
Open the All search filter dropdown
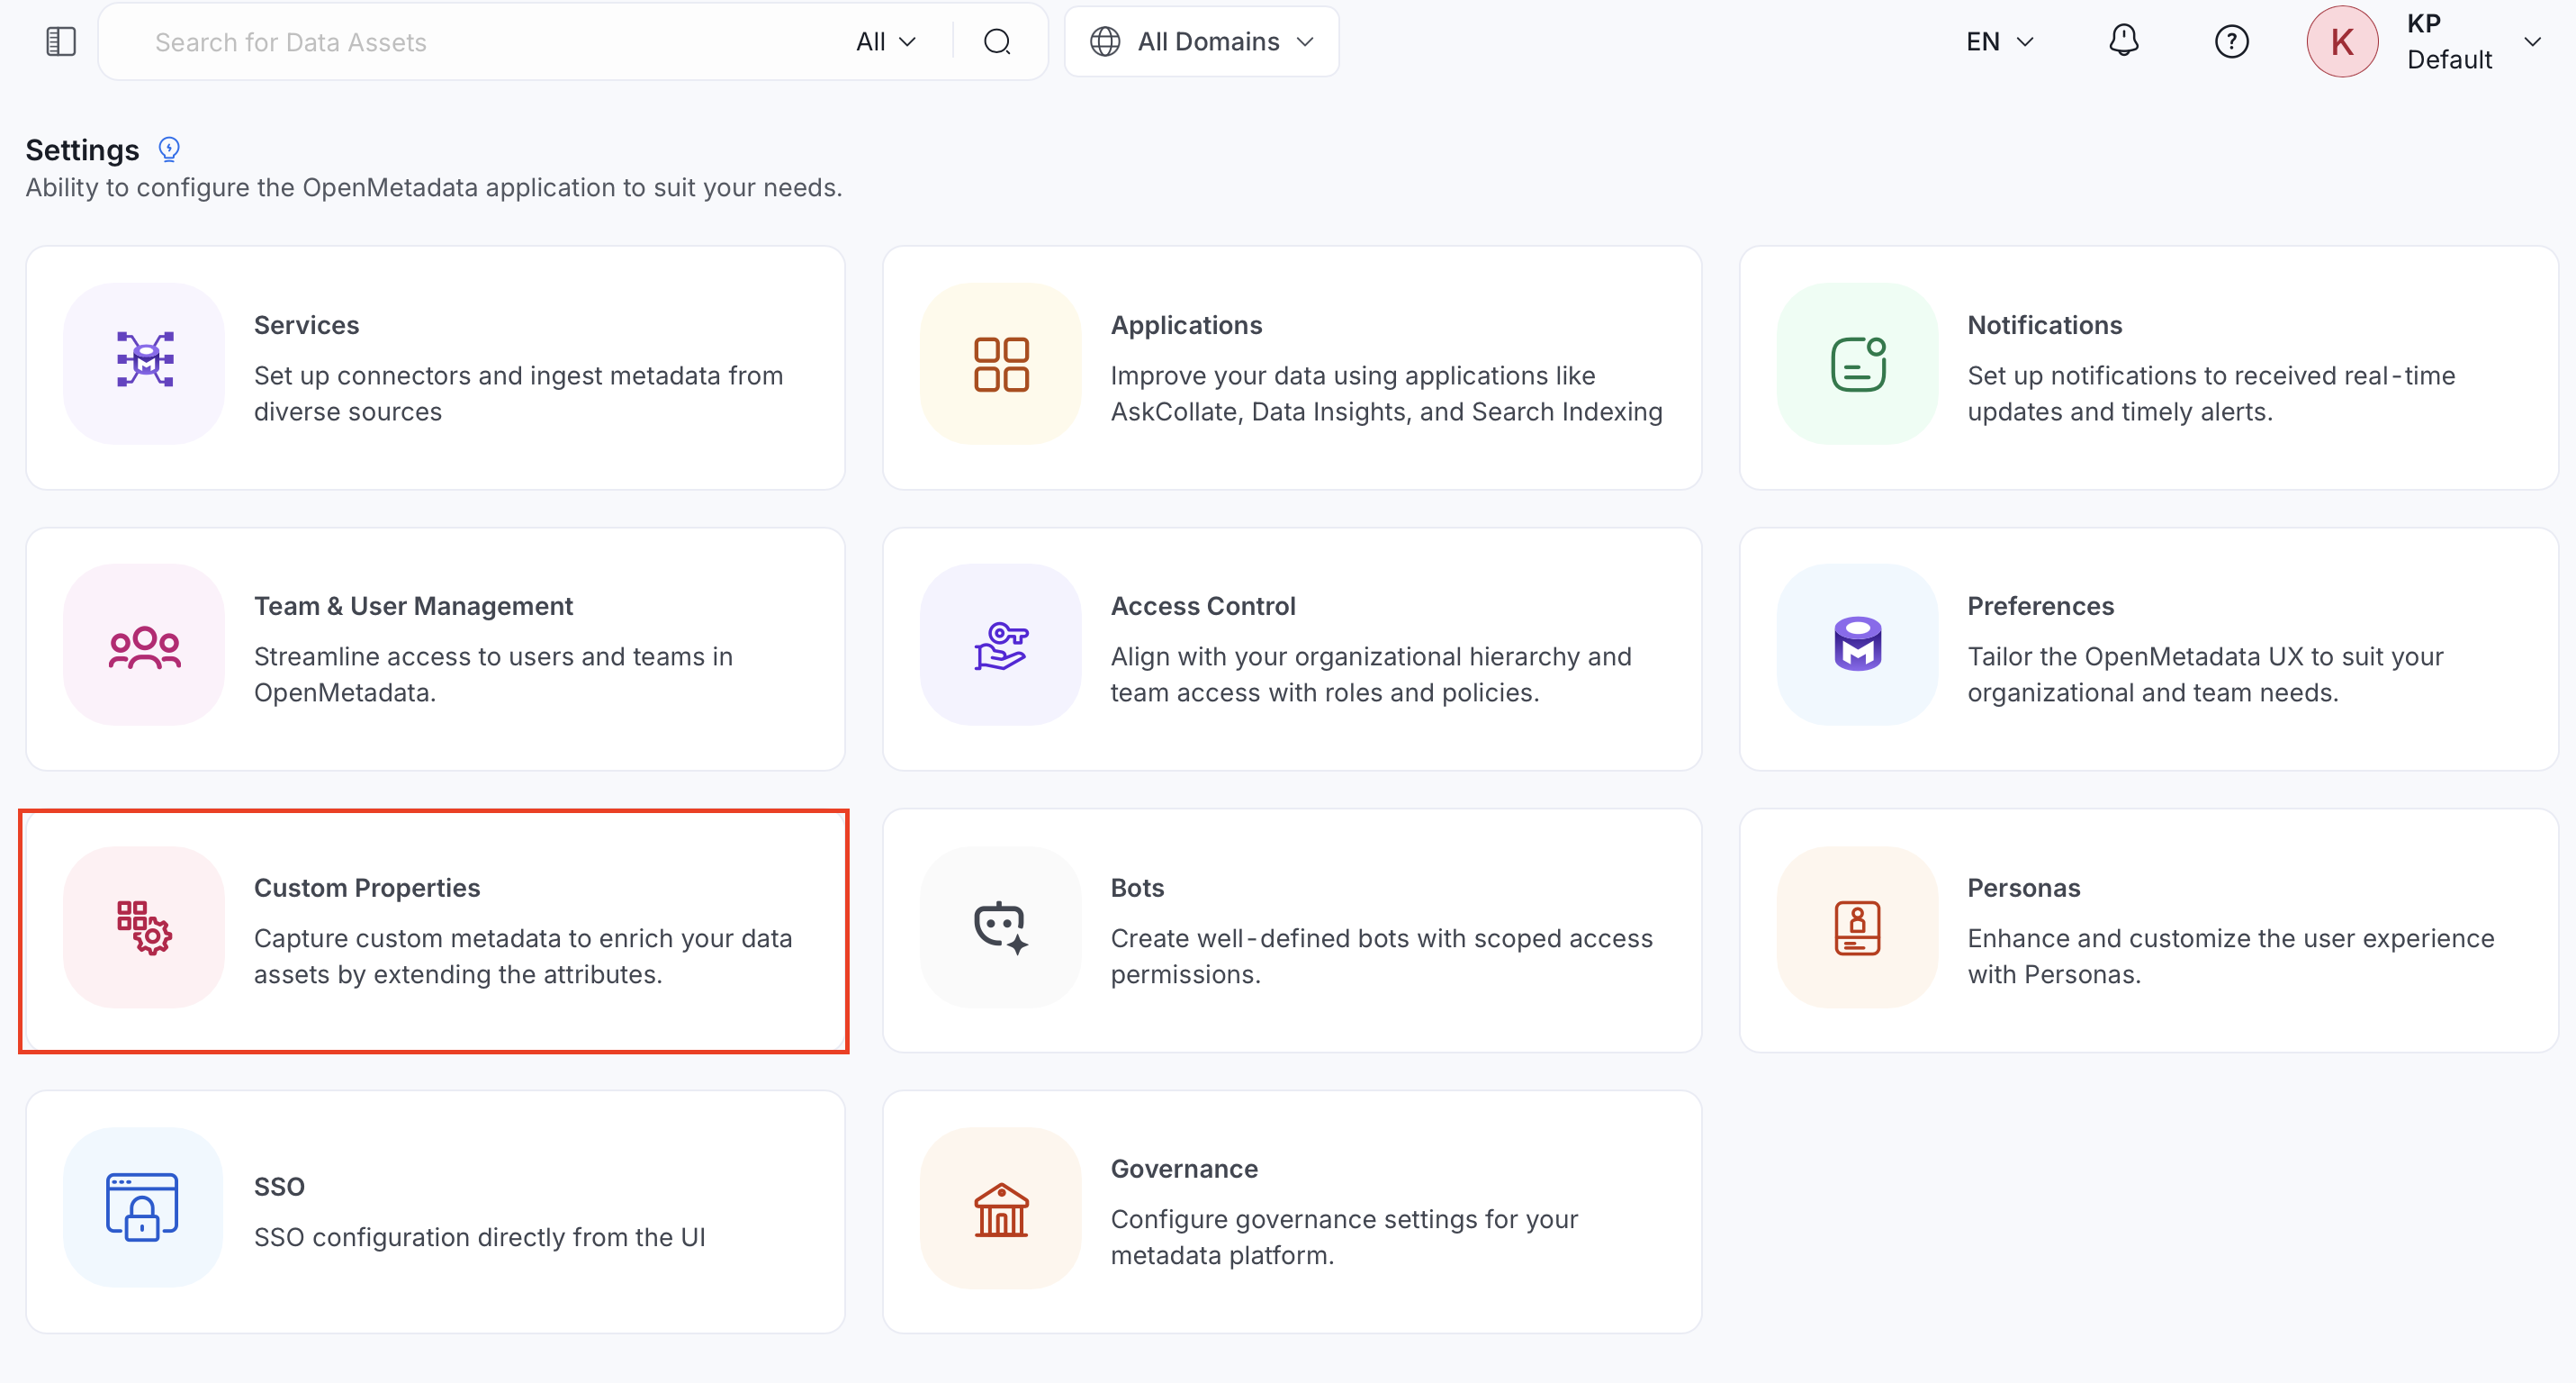(x=886, y=41)
